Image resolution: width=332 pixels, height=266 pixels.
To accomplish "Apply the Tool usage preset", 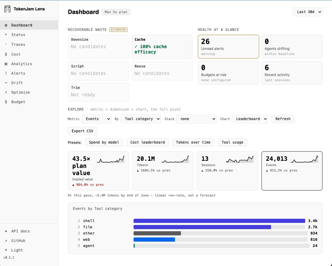I will (232, 142).
